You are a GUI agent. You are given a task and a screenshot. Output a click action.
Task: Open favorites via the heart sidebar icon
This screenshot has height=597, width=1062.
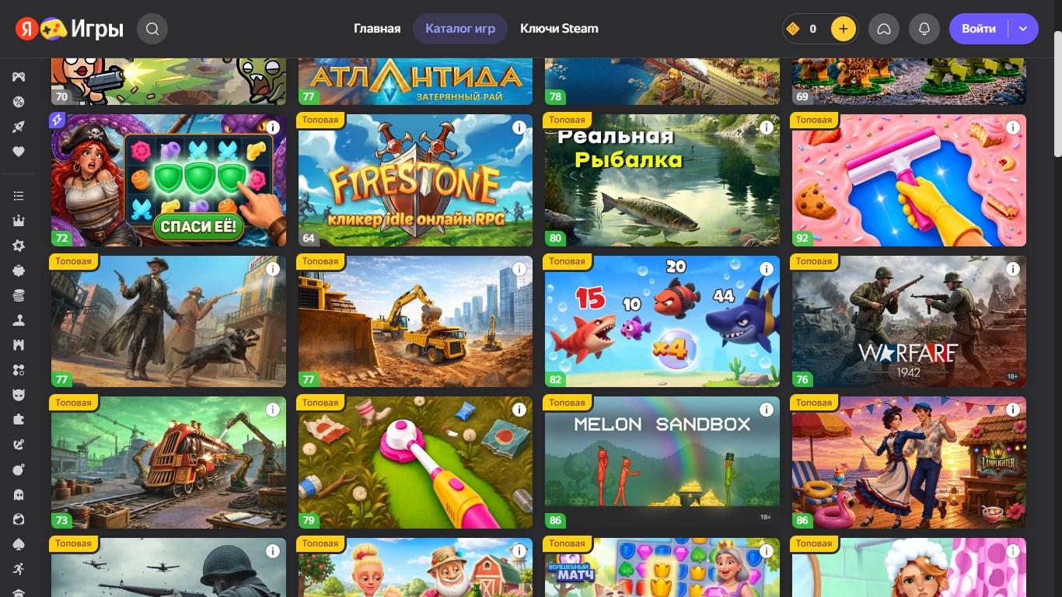pyautogui.click(x=19, y=152)
